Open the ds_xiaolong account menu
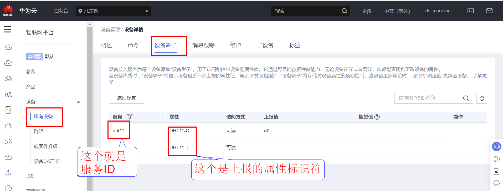The image size is (503, 191). click(438, 11)
